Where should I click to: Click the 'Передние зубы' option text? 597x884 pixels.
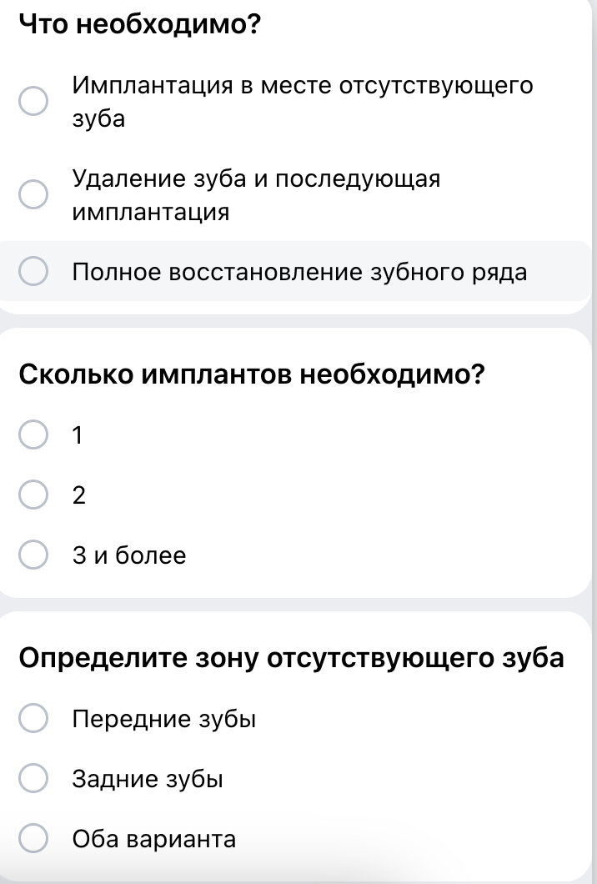pyautogui.click(x=163, y=719)
